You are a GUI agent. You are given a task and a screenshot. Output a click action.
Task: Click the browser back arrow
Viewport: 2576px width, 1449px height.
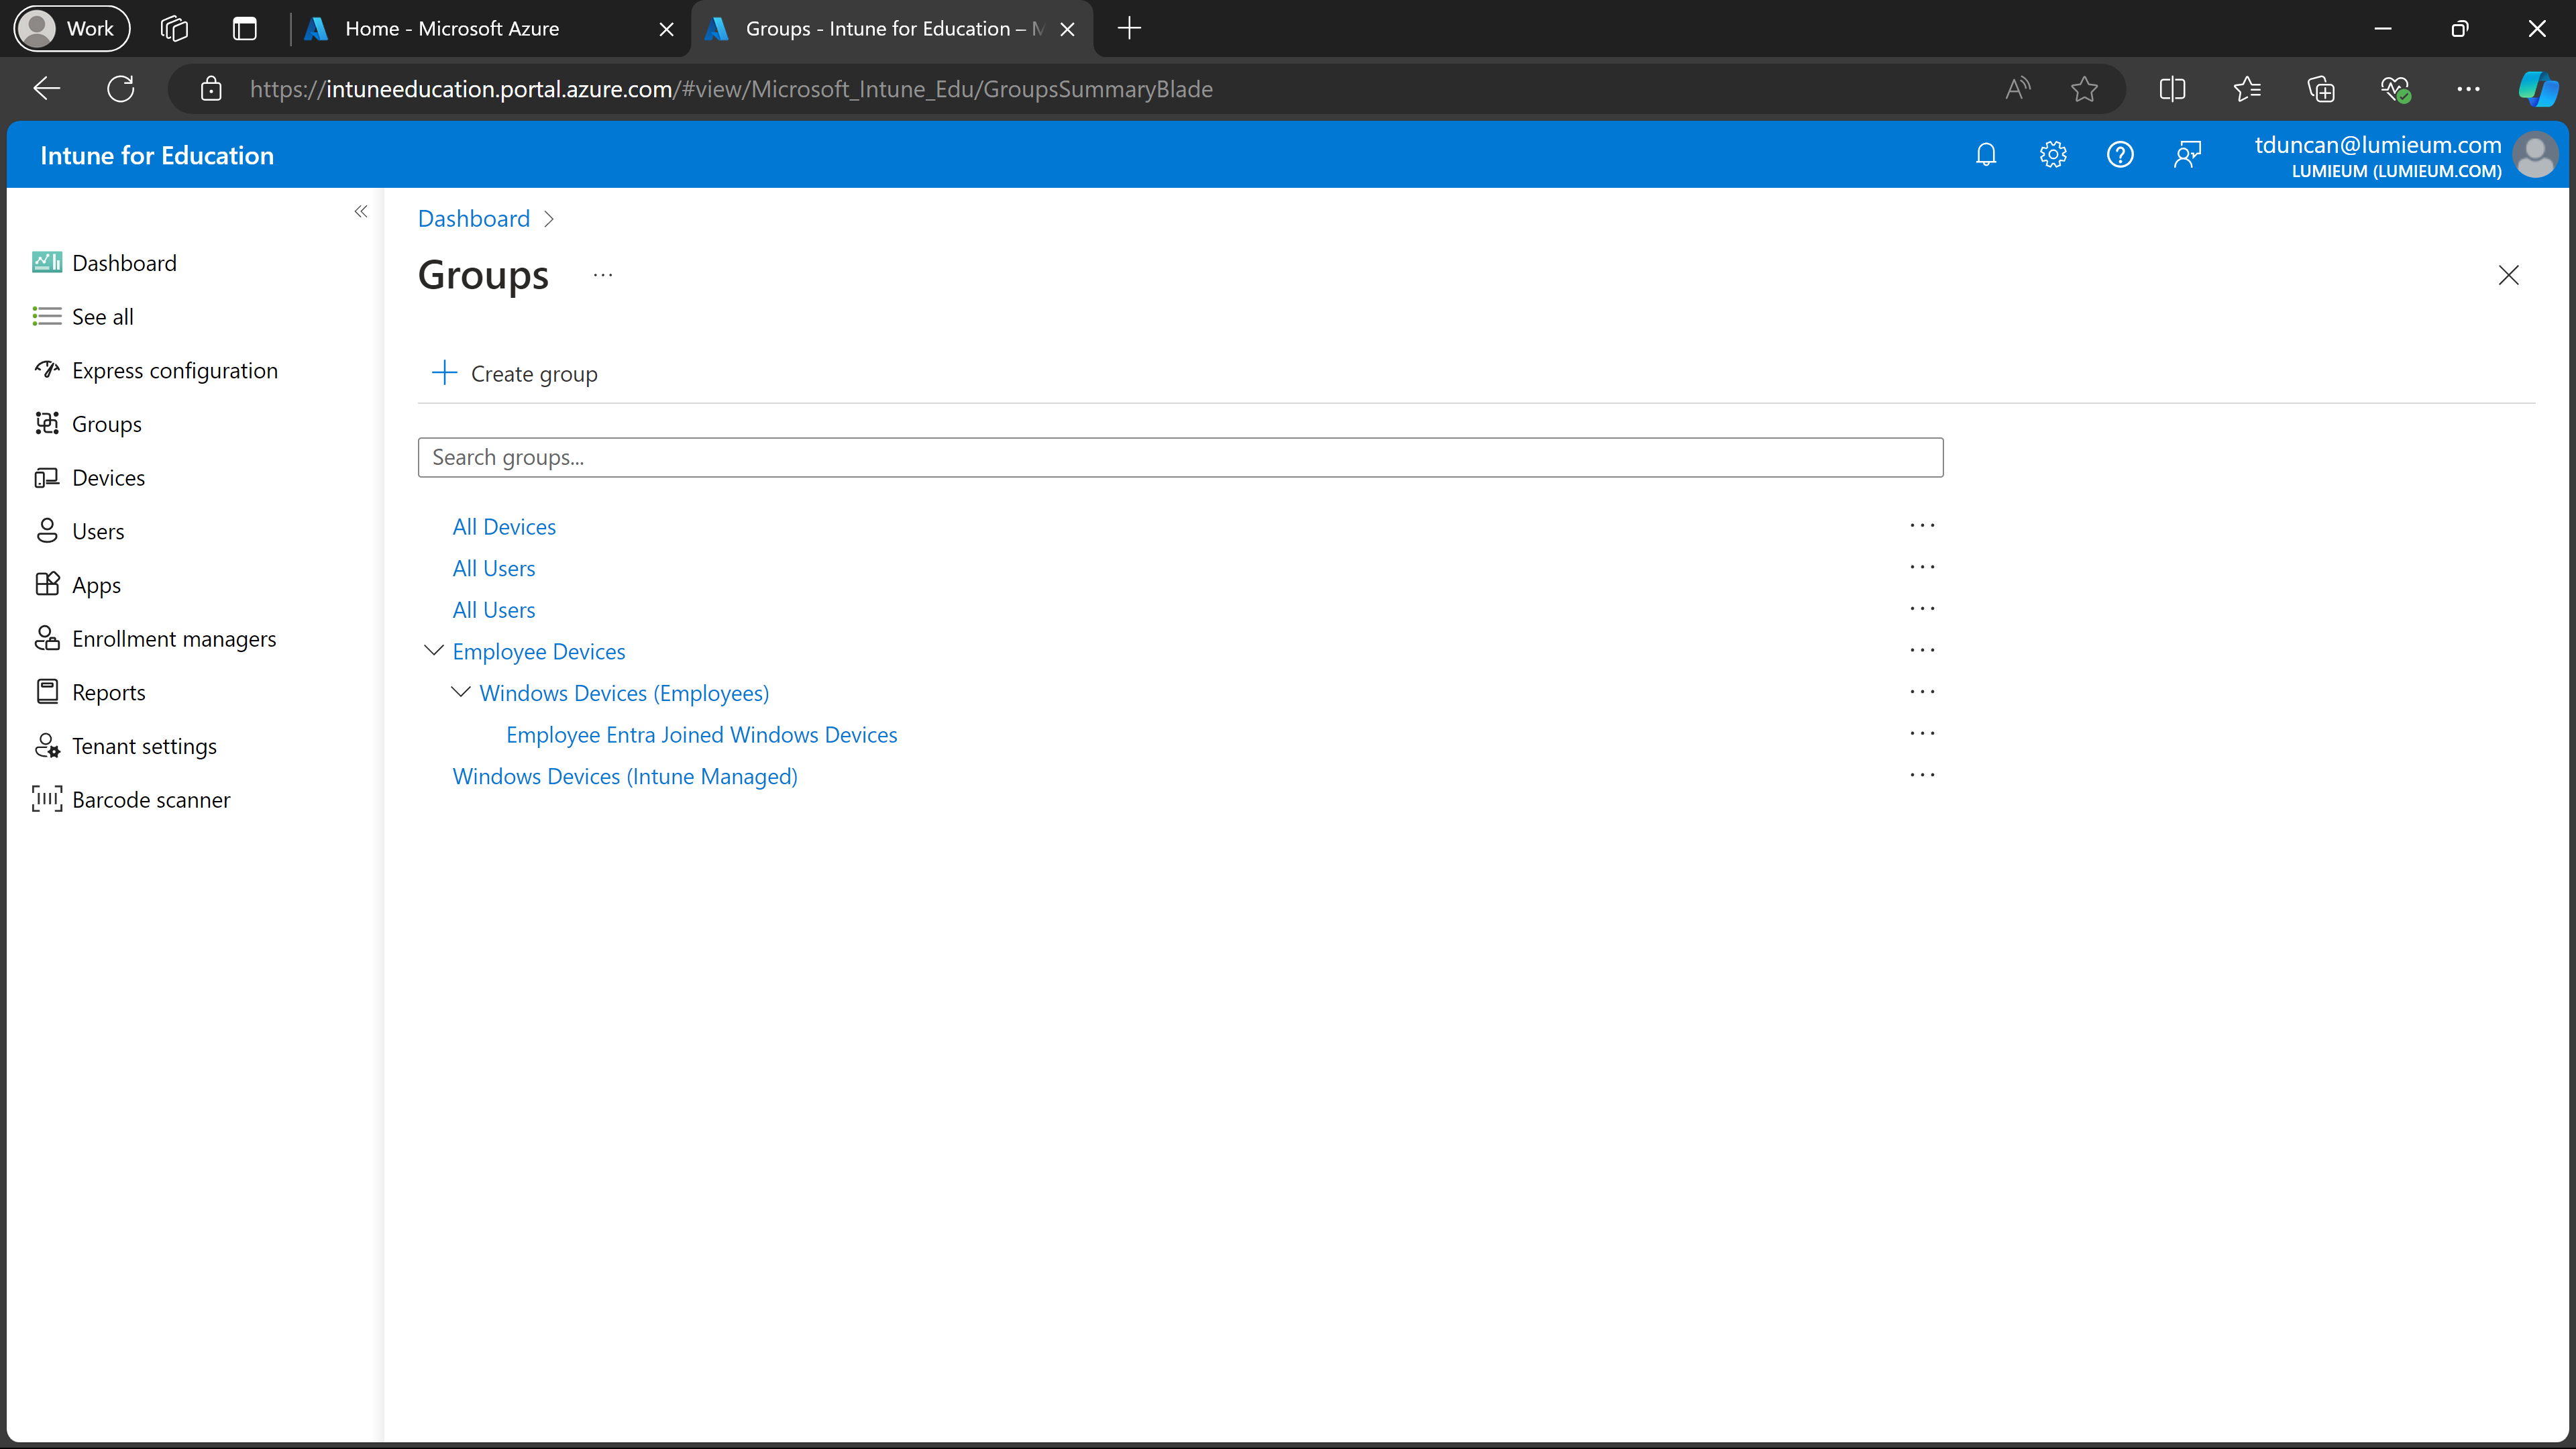pos(47,89)
